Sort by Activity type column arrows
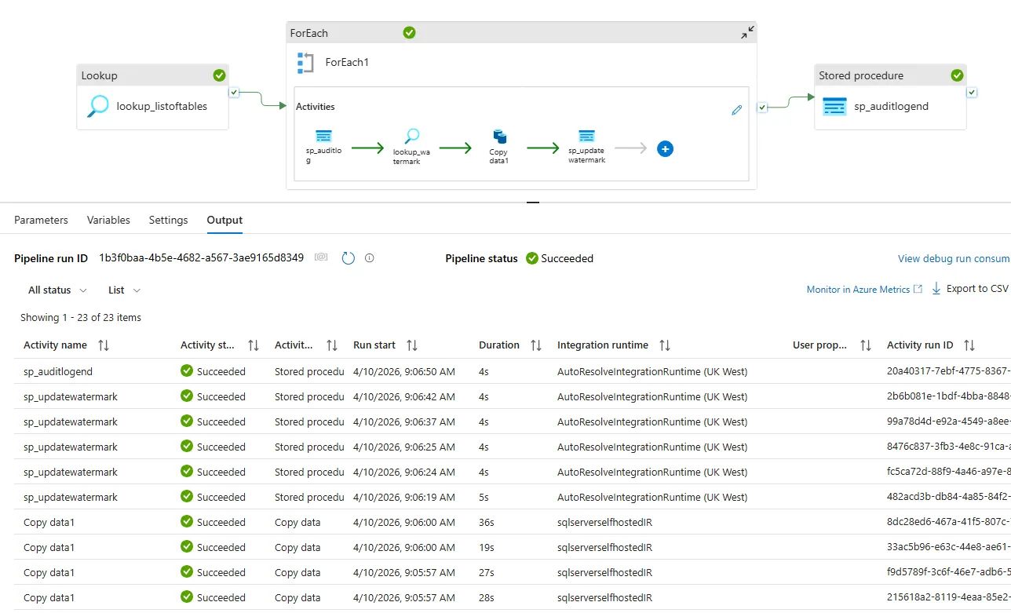Image resolution: width=1011 pixels, height=613 pixels. click(332, 345)
